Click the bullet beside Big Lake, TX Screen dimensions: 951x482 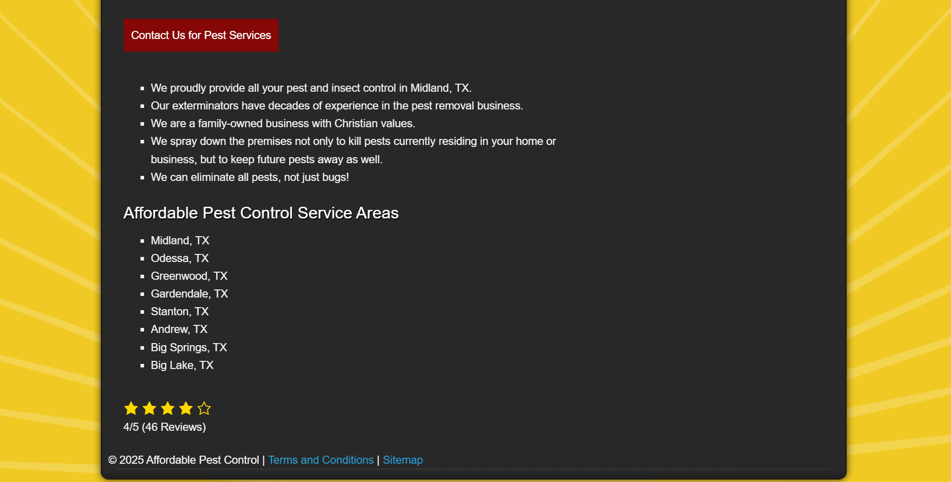(x=143, y=365)
